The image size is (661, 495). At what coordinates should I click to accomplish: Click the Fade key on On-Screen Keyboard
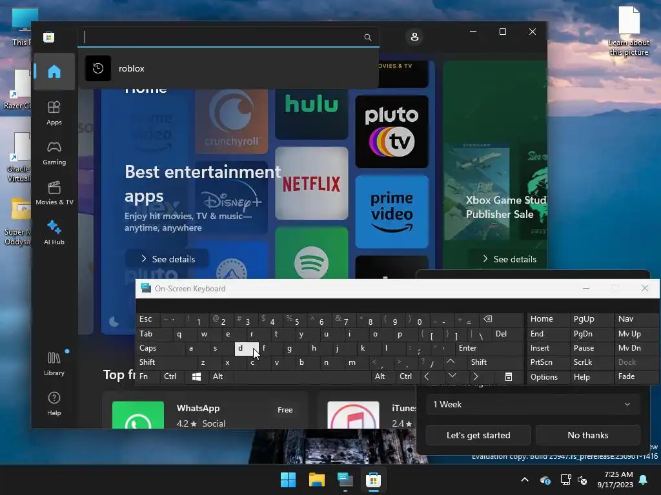pyautogui.click(x=636, y=376)
